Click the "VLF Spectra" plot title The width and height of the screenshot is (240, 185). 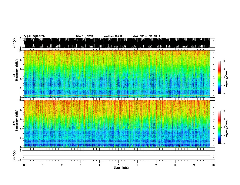tap(34, 36)
